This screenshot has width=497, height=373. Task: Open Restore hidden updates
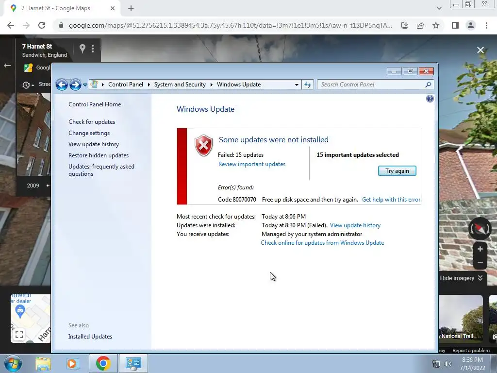point(99,155)
